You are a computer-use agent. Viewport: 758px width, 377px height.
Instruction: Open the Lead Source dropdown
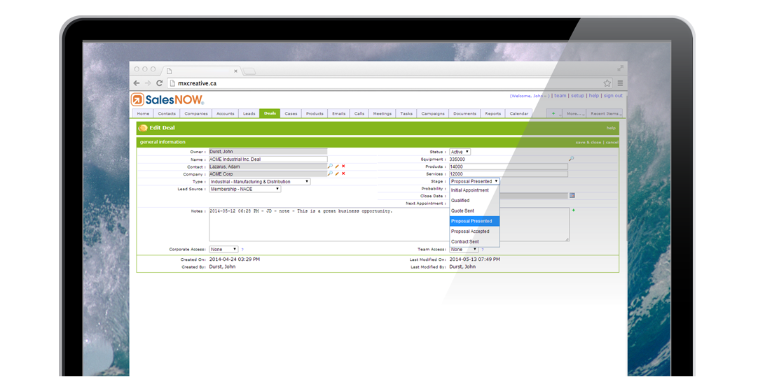click(x=244, y=190)
